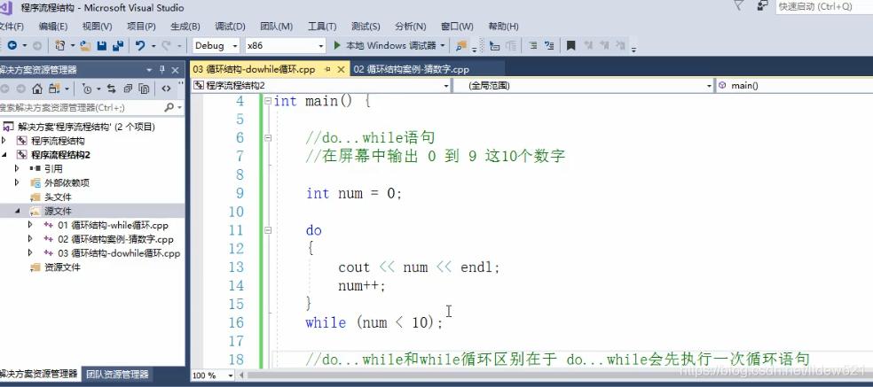Click the View Code angle-brackets icon
The height and width of the screenshot is (387, 873).
coord(166,89)
